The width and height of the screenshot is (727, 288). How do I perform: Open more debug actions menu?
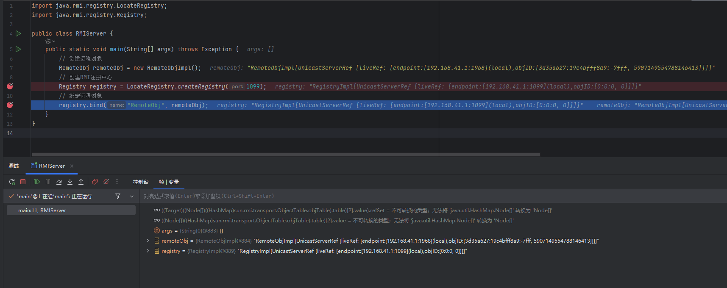[x=117, y=182]
